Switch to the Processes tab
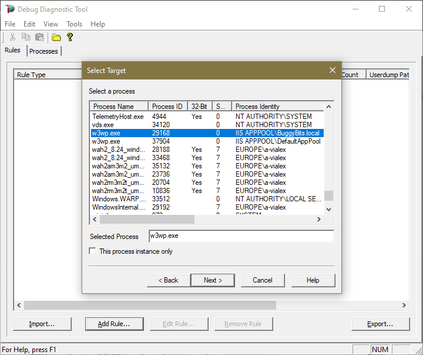Viewport: 423px width, 355px height. 43,51
